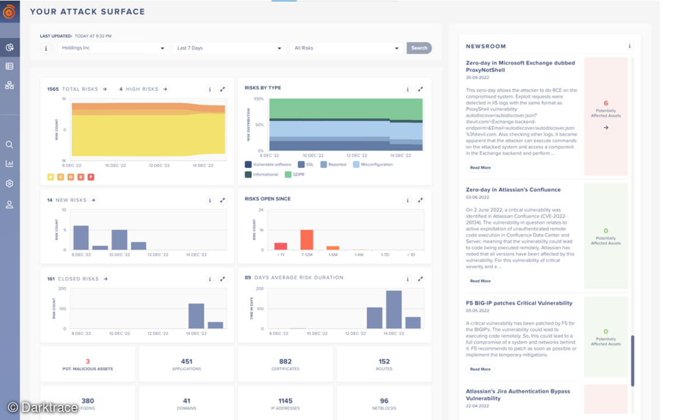Toggle Reported legend entry
Image resolution: width=700 pixels, height=420 pixels.
pyautogui.click(x=332, y=164)
